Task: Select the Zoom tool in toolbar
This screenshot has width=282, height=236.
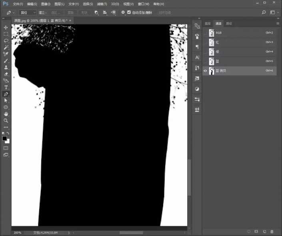Action: tap(6, 120)
